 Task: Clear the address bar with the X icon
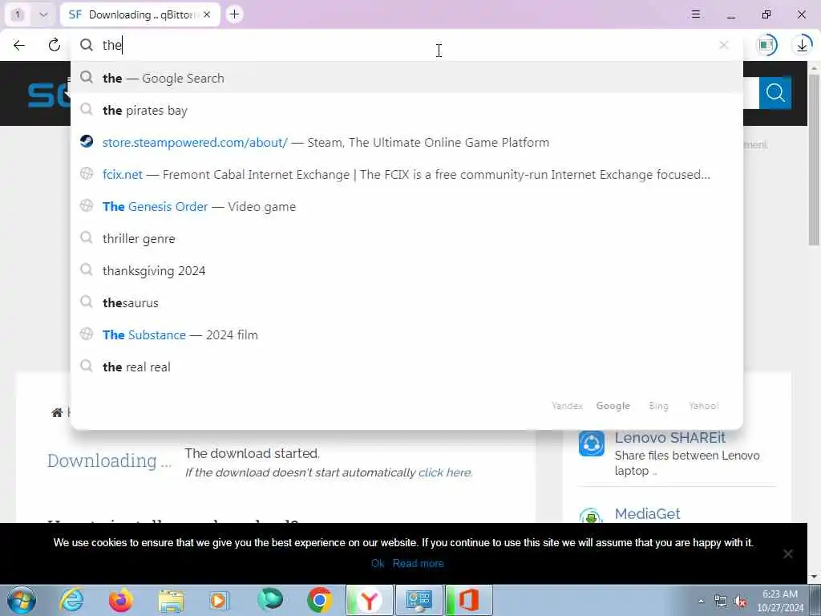tap(724, 45)
